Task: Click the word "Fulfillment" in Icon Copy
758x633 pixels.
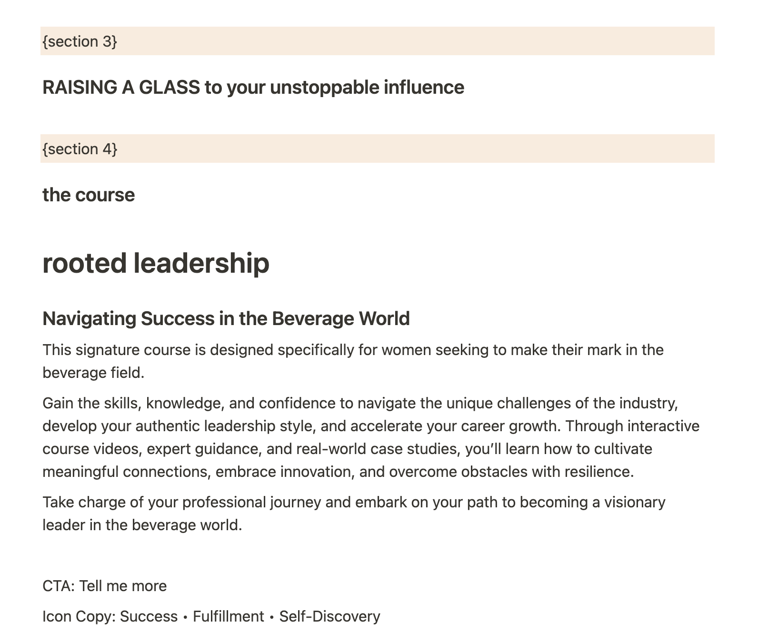Action: [x=228, y=616]
